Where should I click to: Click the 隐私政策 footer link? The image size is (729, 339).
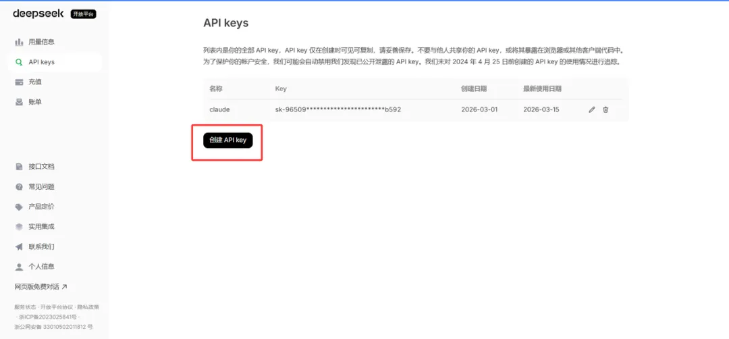point(88,307)
